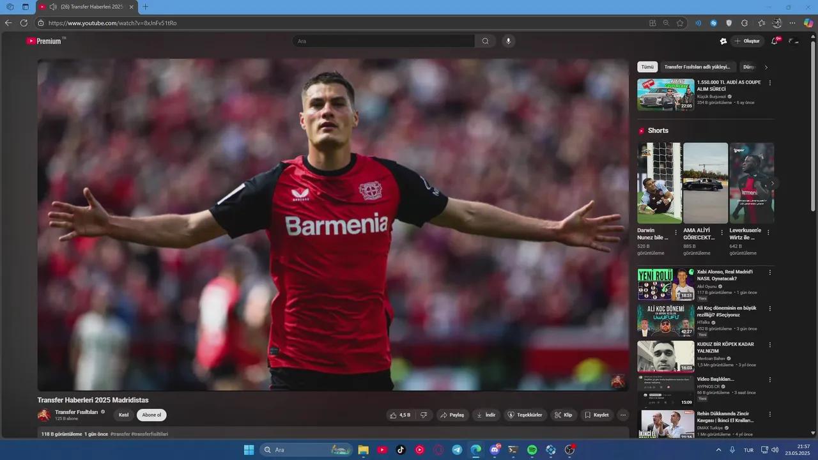818x460 pixels.
Task: Create a Klip from the video
Action: [x=563, y=415]
